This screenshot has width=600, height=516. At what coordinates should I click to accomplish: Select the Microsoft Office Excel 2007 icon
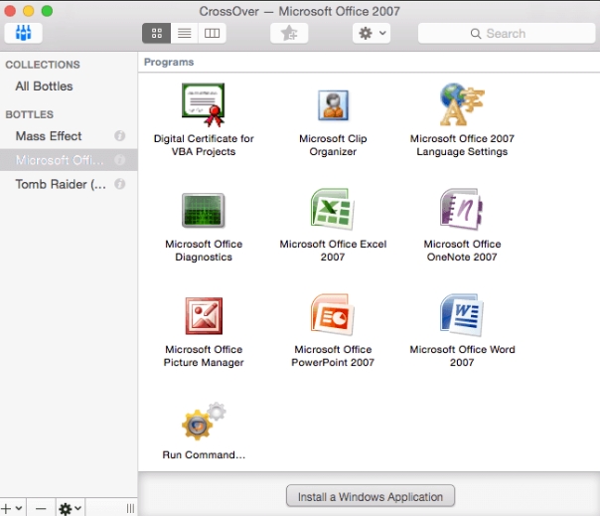click(x=333, y=209)
